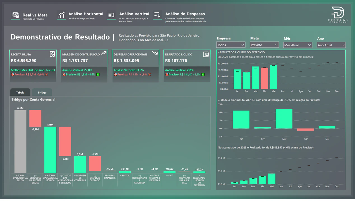Click the negative Abr bar in variance chart
The image size is (355, 201).
[x=305, y=130]
